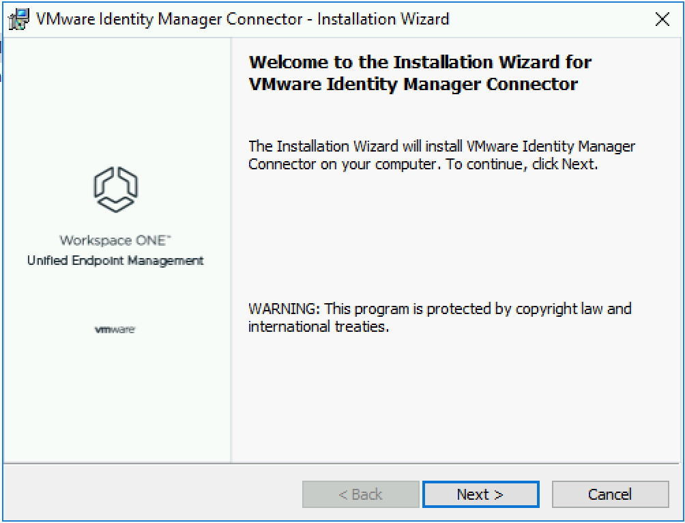Click the vmware logo in left panel

pos(115,329)
